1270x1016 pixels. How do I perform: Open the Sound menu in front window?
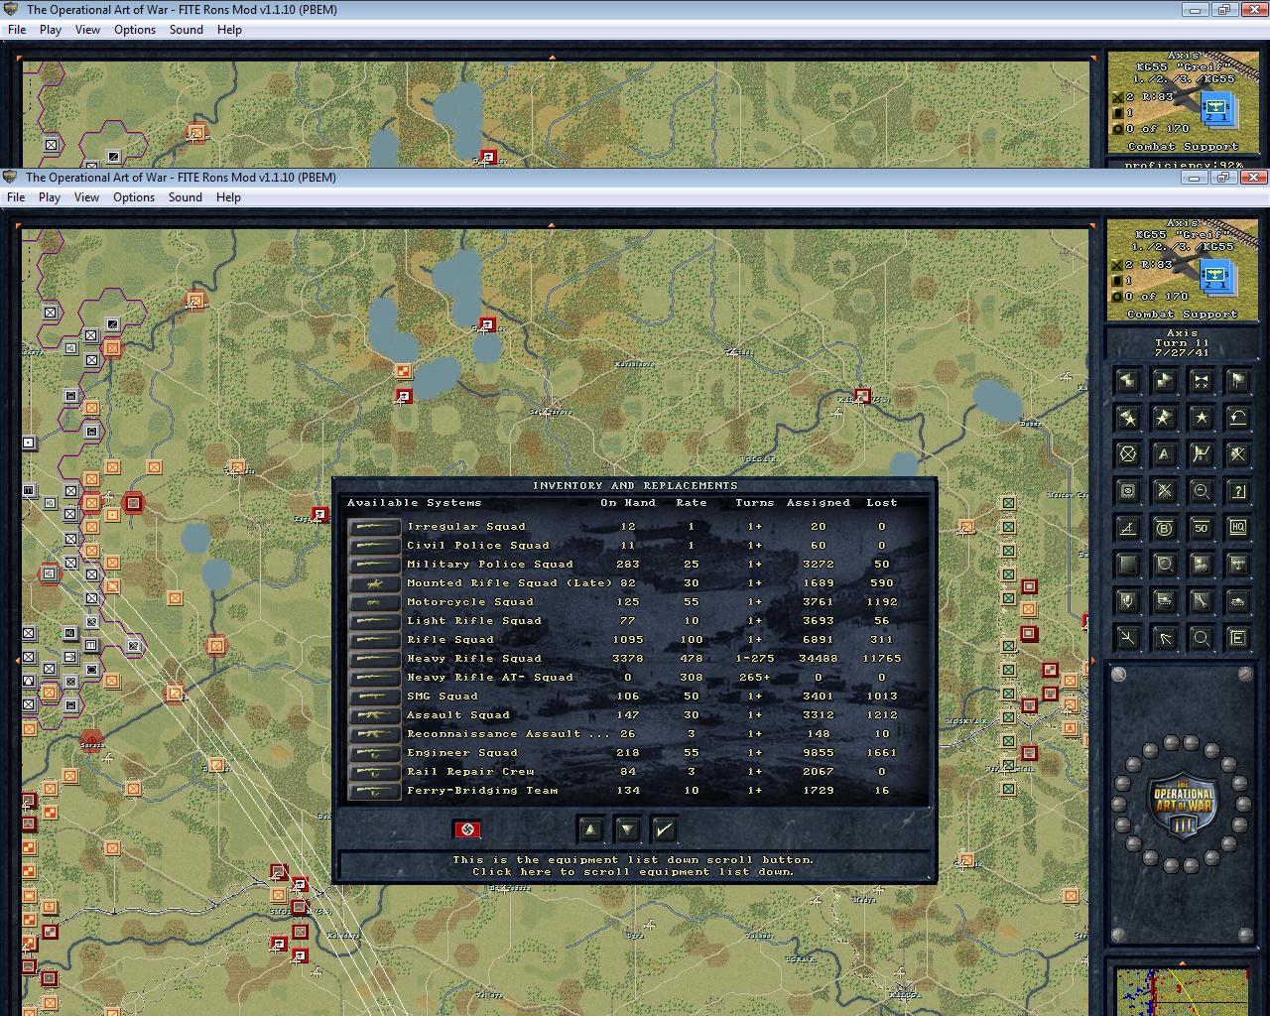tap(186, 197)
